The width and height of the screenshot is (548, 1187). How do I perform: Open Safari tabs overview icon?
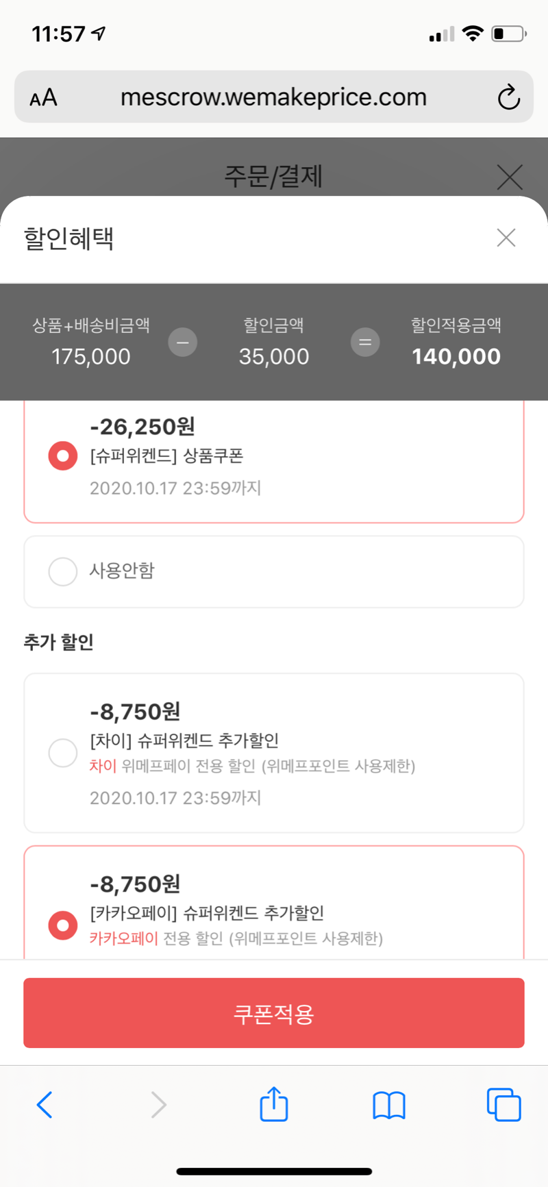tap(503, 1105)
